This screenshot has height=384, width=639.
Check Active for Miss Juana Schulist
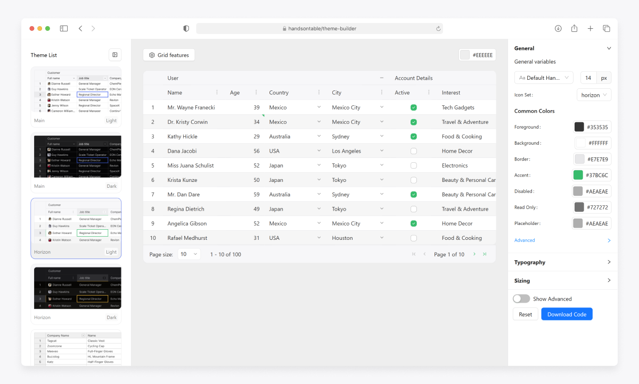(x=414, y=165)
